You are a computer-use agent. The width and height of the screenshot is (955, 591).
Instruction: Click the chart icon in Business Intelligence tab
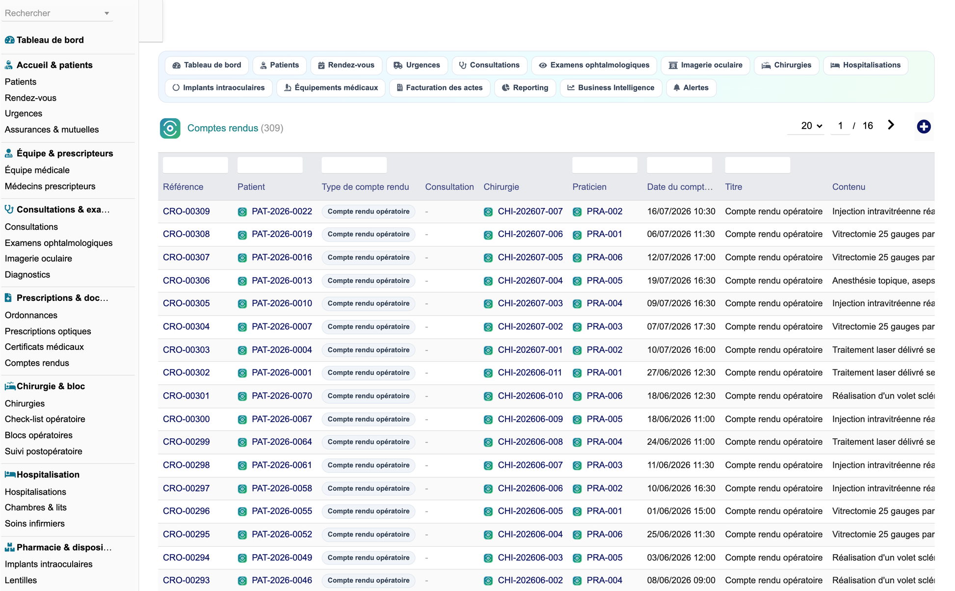tap(571, 88)
